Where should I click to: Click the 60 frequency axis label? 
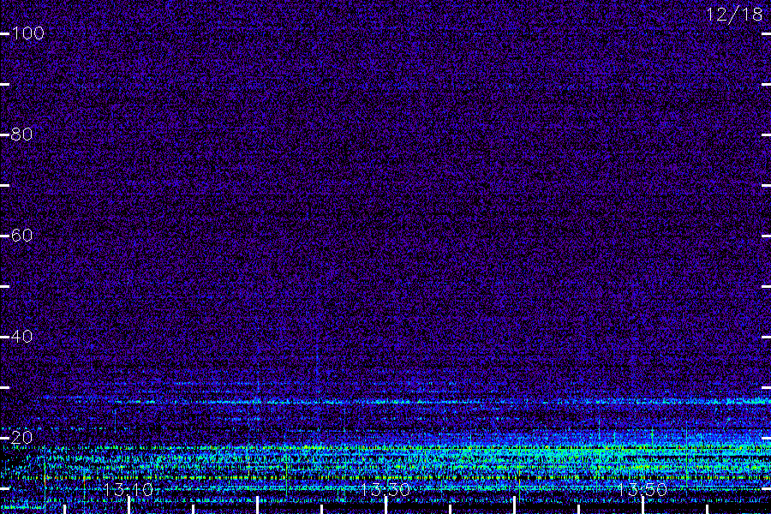(x=21, y=236)
